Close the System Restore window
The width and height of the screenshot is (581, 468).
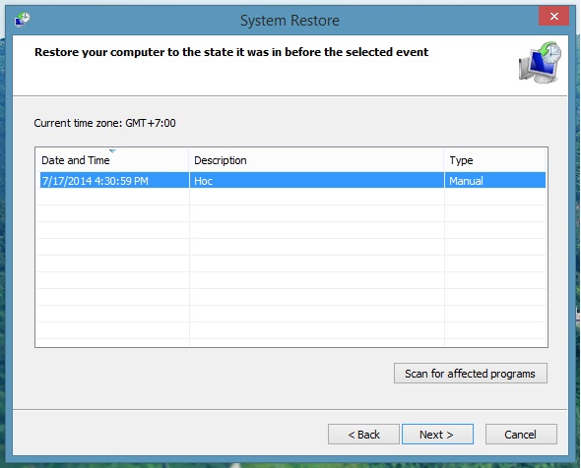click(x=554, y=17)
